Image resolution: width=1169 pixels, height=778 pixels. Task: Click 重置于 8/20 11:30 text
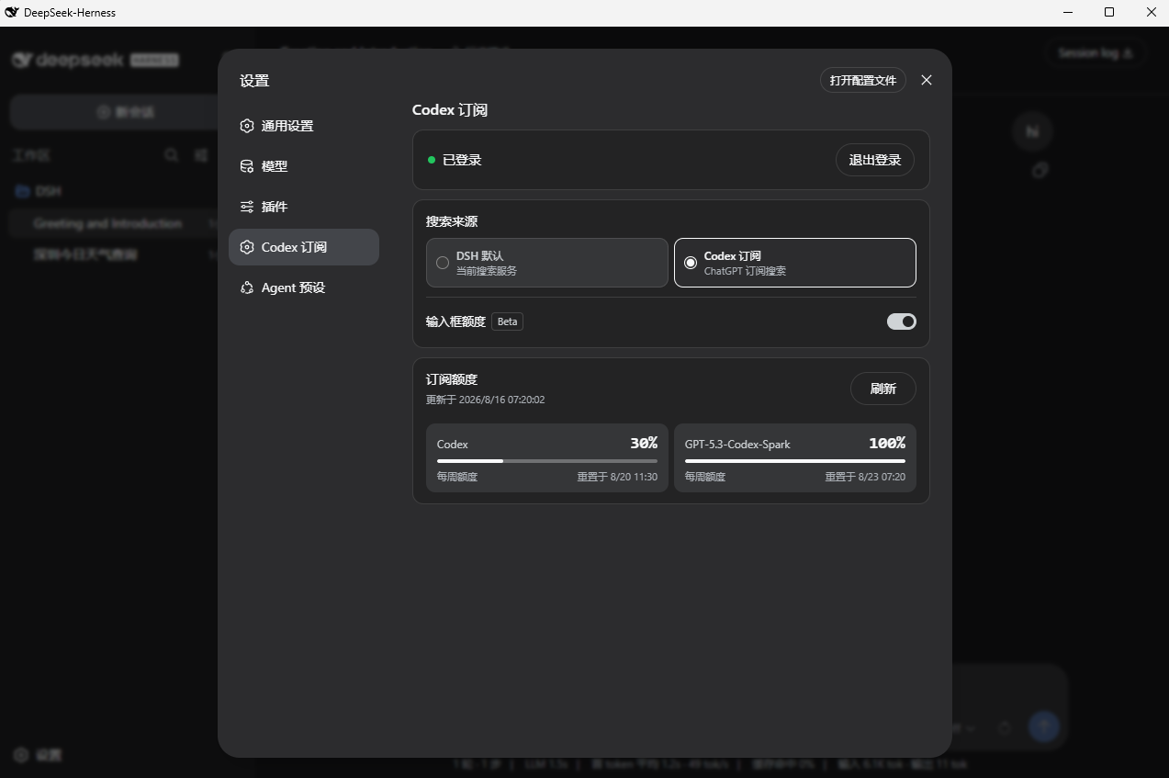point(617,477)
